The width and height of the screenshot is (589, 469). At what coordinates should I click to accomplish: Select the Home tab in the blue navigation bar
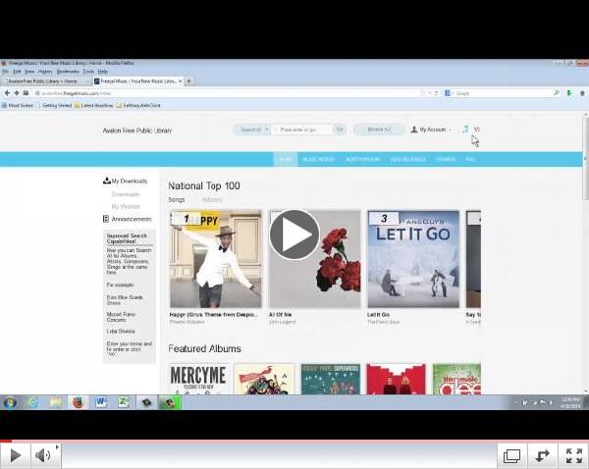pos(285,159)
